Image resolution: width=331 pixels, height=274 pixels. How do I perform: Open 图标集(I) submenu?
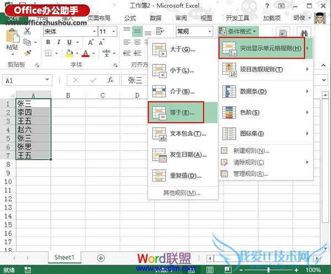(266, 134)
